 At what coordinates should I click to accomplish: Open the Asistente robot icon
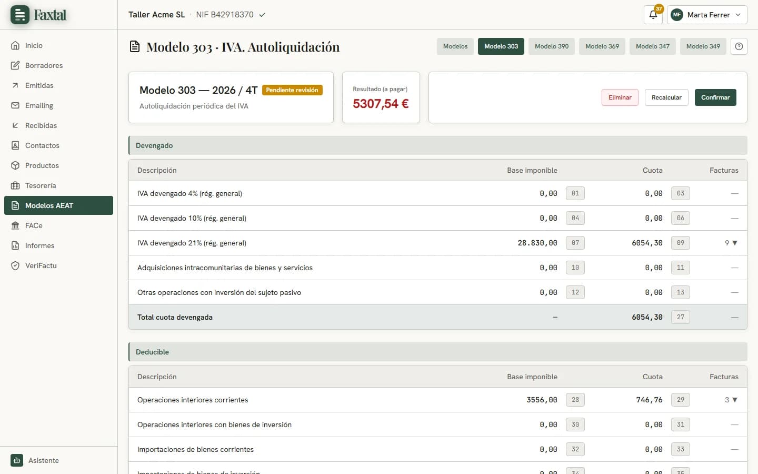pyautogui.click(x=17, y=460)
